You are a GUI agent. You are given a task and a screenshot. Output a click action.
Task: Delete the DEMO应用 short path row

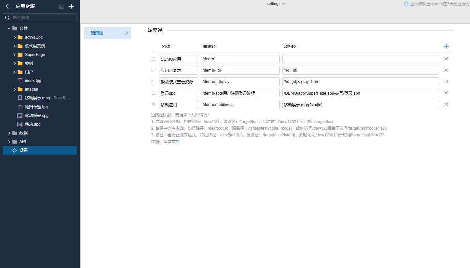(x=446, y=59)
